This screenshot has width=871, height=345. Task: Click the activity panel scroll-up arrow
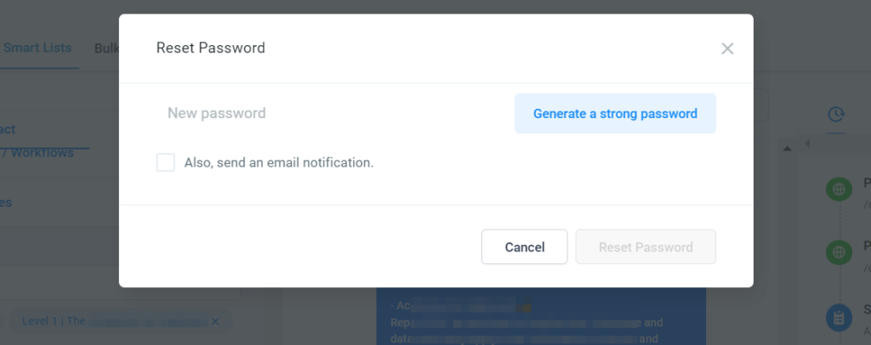(786, 150)
